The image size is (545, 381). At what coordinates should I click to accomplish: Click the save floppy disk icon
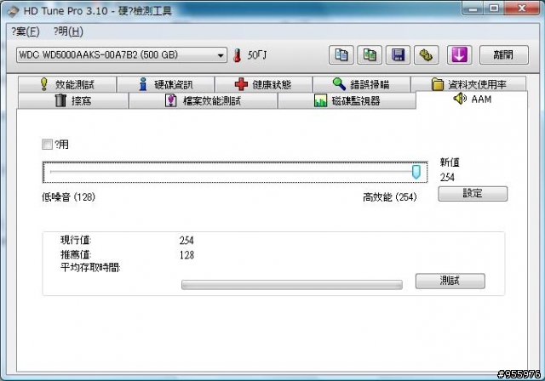[398, 54]
